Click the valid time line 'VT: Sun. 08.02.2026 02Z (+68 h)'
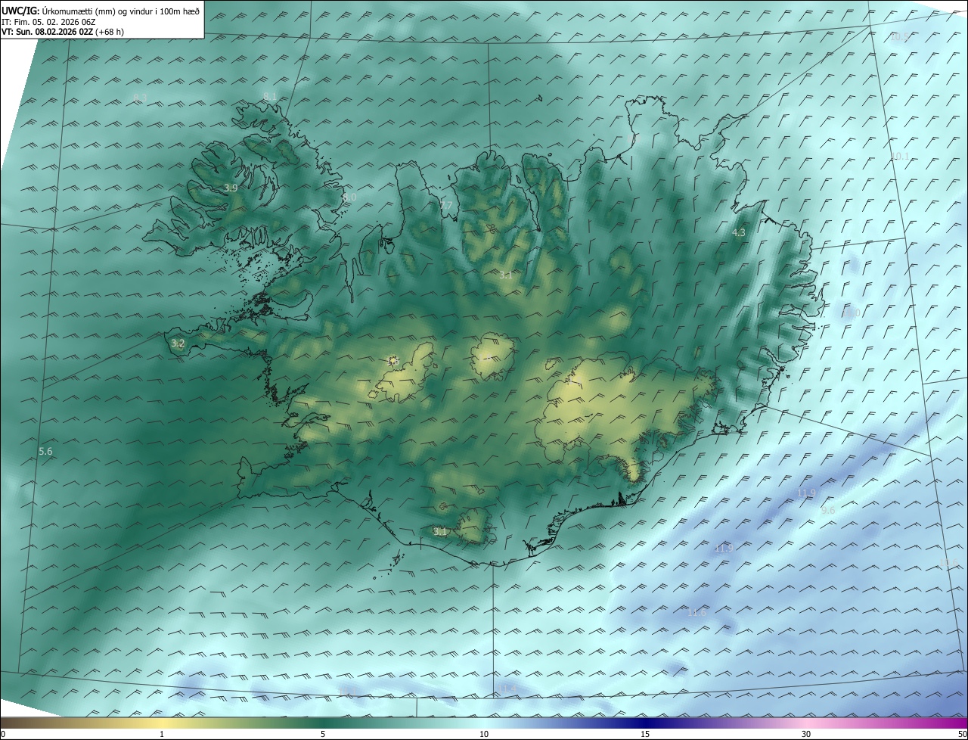 (x=63, y=32)
